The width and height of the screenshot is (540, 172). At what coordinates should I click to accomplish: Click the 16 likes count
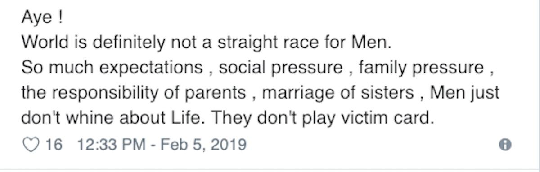click(54, 145)
